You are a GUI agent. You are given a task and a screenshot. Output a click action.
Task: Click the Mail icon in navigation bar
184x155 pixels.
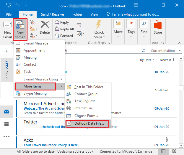coord(6,112)
